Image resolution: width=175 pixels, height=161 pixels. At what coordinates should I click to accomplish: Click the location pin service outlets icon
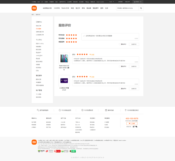click(126, 110)
